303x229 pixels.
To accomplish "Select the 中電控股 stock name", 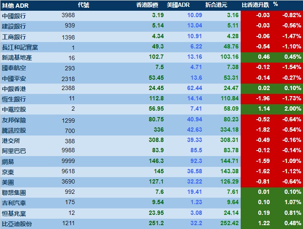I will [x=14, y=109].
